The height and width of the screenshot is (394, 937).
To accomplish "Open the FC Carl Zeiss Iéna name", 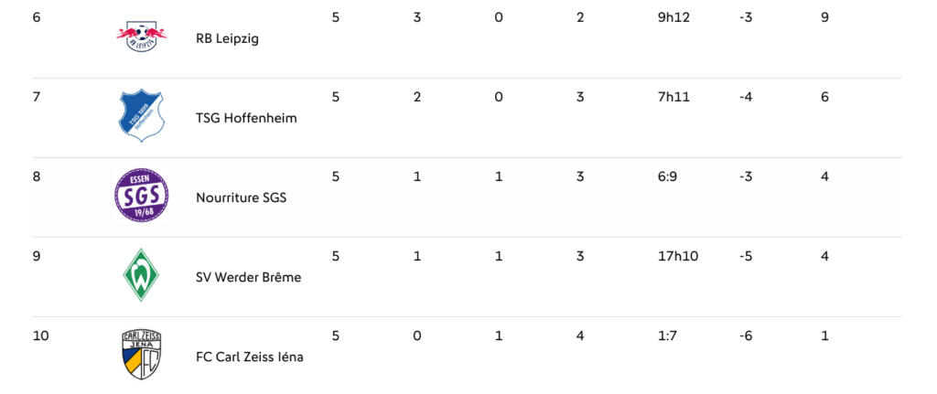I will pos(249,357).
